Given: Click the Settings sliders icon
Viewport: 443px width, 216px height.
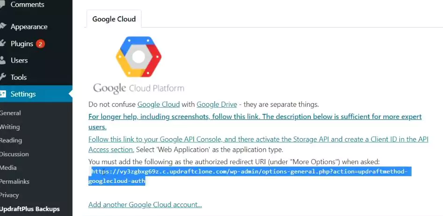Looking at the screenshot, I should (x=3, y=94).
